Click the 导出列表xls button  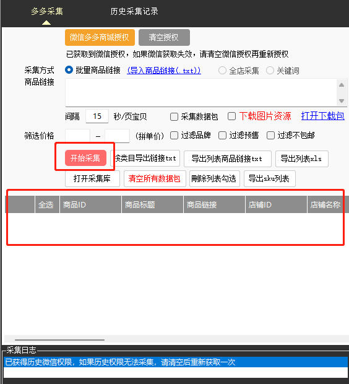(302, 159)
